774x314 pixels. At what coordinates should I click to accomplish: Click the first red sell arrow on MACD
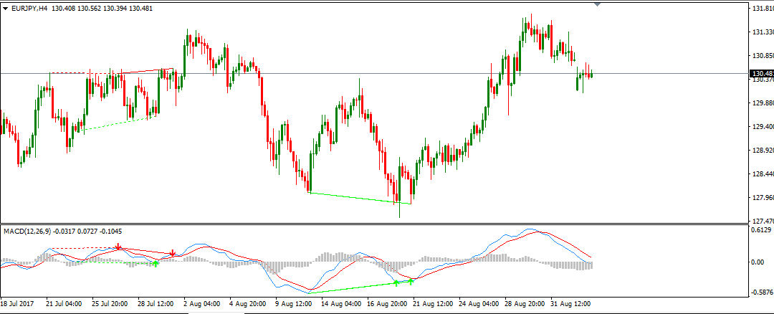tap(118, 247)
